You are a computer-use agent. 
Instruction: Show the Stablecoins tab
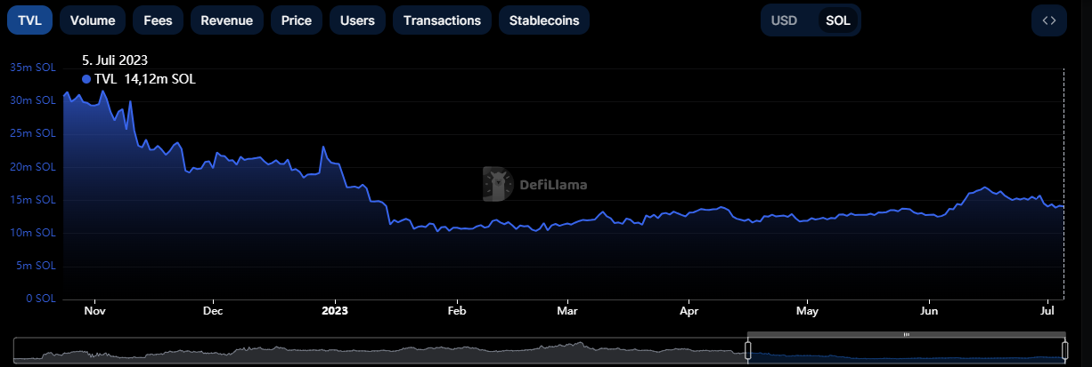[543, 20]
